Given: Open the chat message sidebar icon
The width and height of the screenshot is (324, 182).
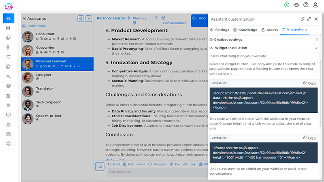Looking at the screenshot, I should [x=8, y=115].
